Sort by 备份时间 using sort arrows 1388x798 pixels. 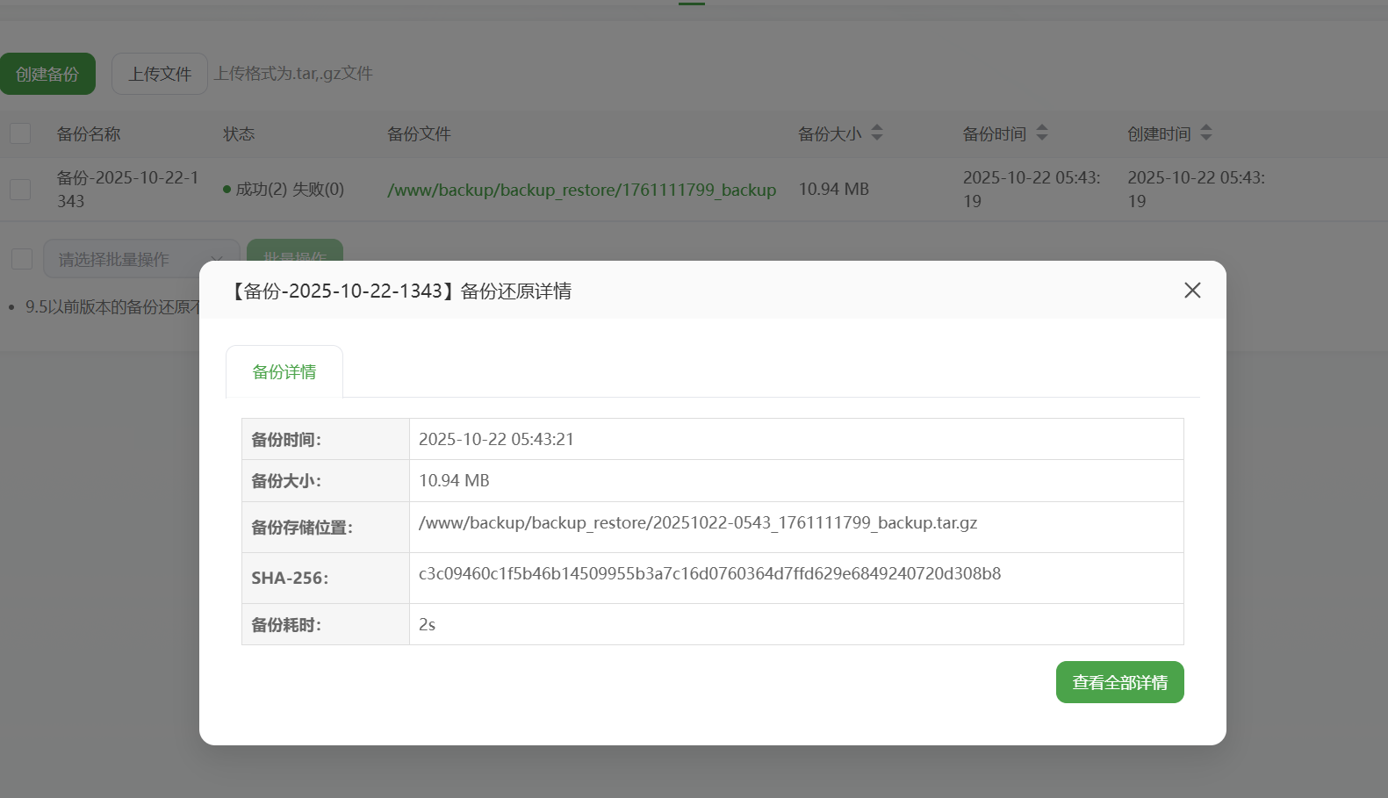pyautogui.click(x=1042, y=133)
